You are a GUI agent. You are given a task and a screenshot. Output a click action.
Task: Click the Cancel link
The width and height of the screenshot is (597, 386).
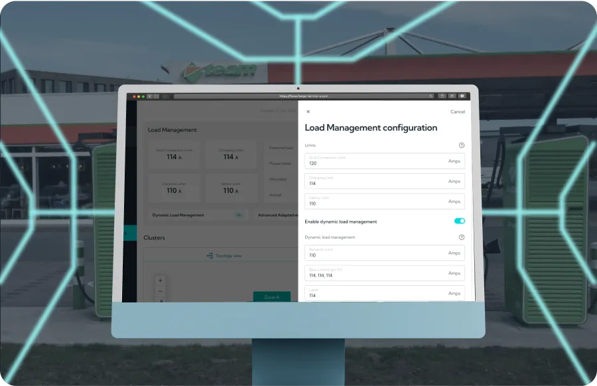point(457,111)
